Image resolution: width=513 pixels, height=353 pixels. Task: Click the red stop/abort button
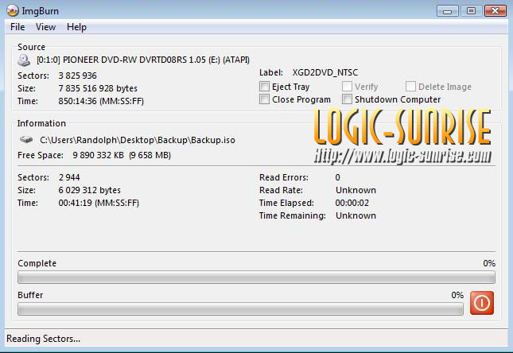click(482, 303)
